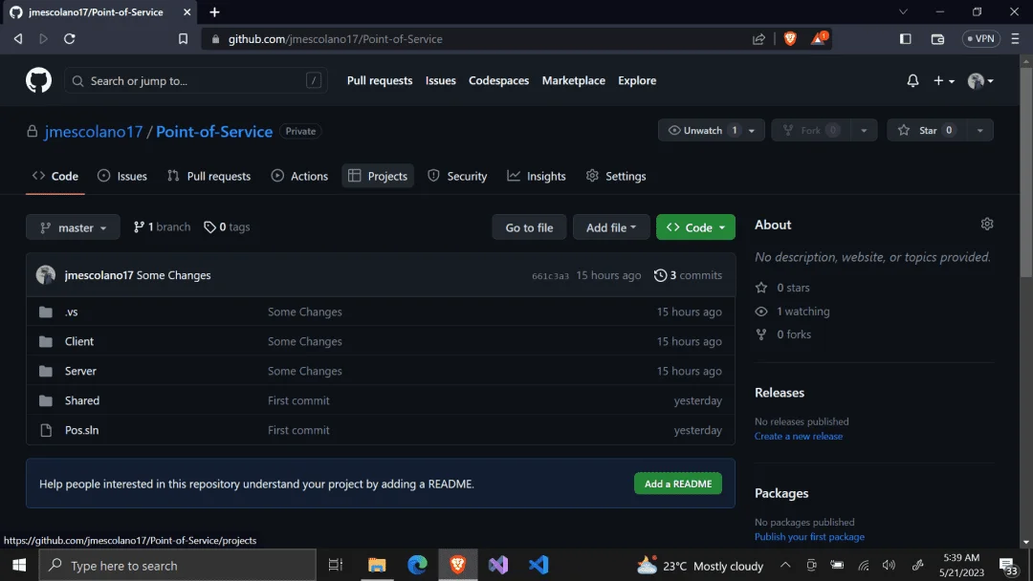Open commit hash 661c3a3

click(x=550, y=276)
